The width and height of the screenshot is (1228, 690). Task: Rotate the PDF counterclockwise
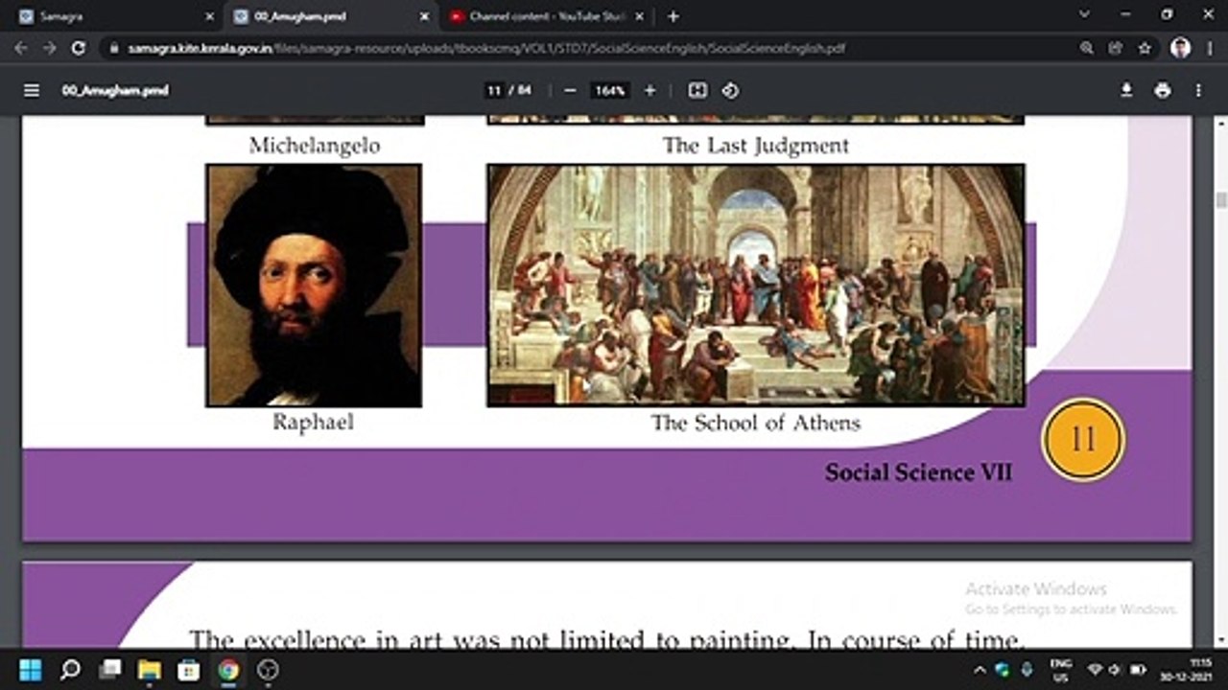[x=730, y=90]
